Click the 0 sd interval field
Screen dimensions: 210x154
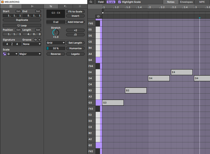pos(56,22)
